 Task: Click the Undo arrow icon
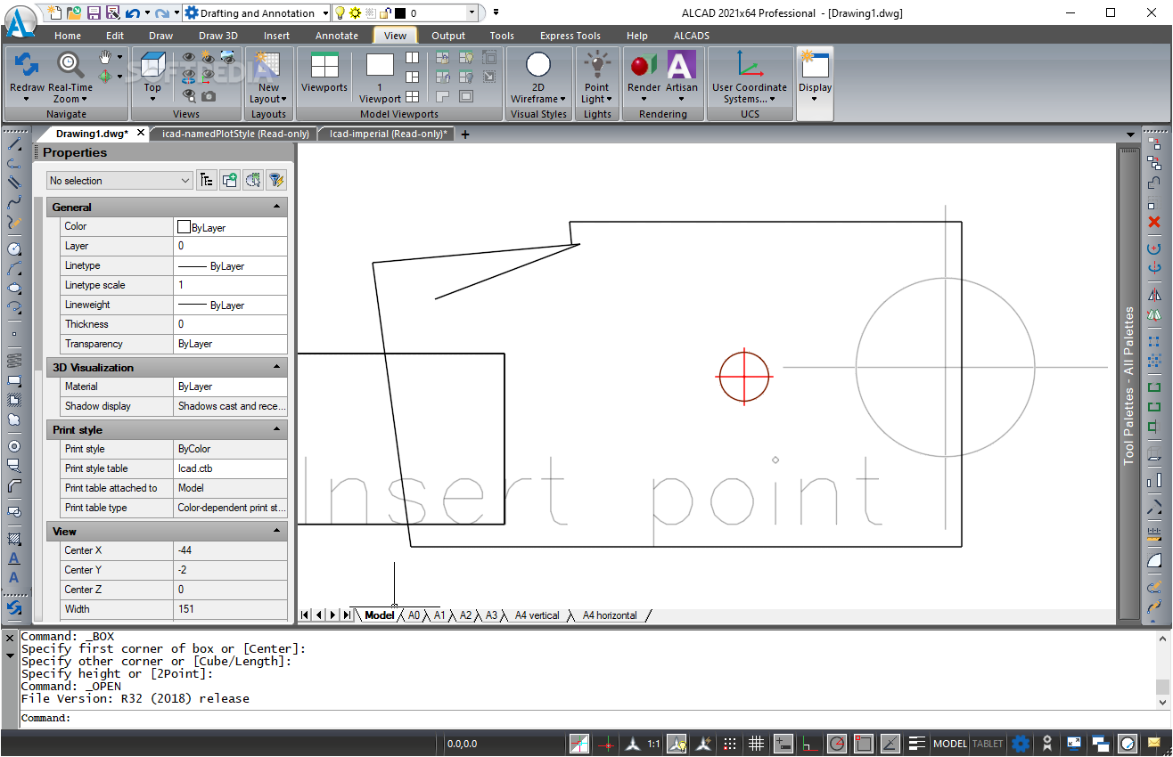[132, 12]
